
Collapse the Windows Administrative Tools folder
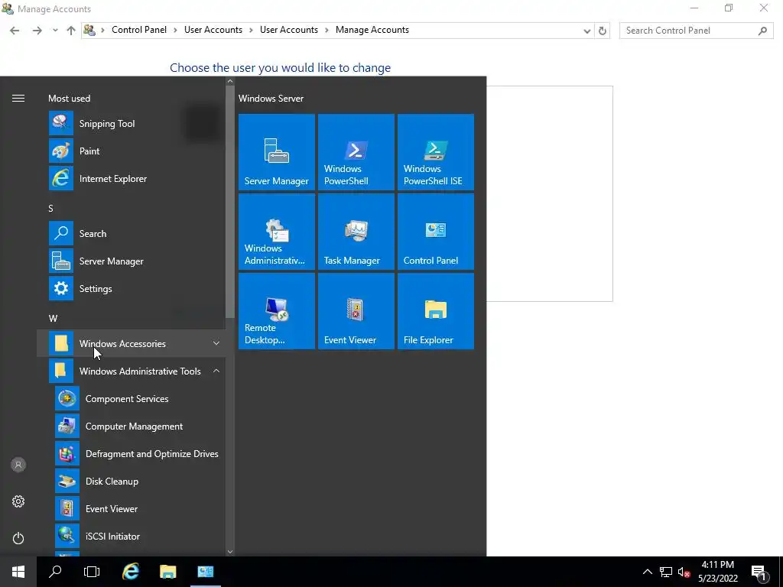[x=131, y=371]
